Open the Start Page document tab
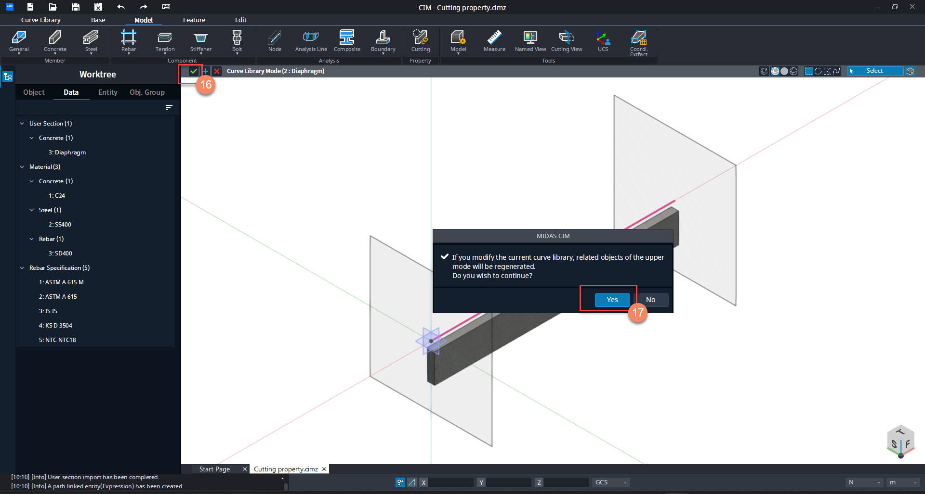Screen dimensions: 925x494 (214, 469)
